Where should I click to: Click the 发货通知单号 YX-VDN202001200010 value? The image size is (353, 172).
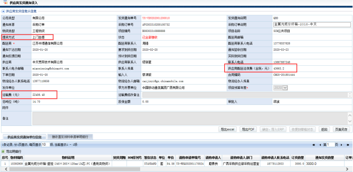pyautogui.click(x=156, y=18)
